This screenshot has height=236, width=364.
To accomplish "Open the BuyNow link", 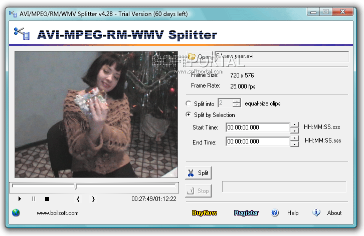I will click(204, 212).
